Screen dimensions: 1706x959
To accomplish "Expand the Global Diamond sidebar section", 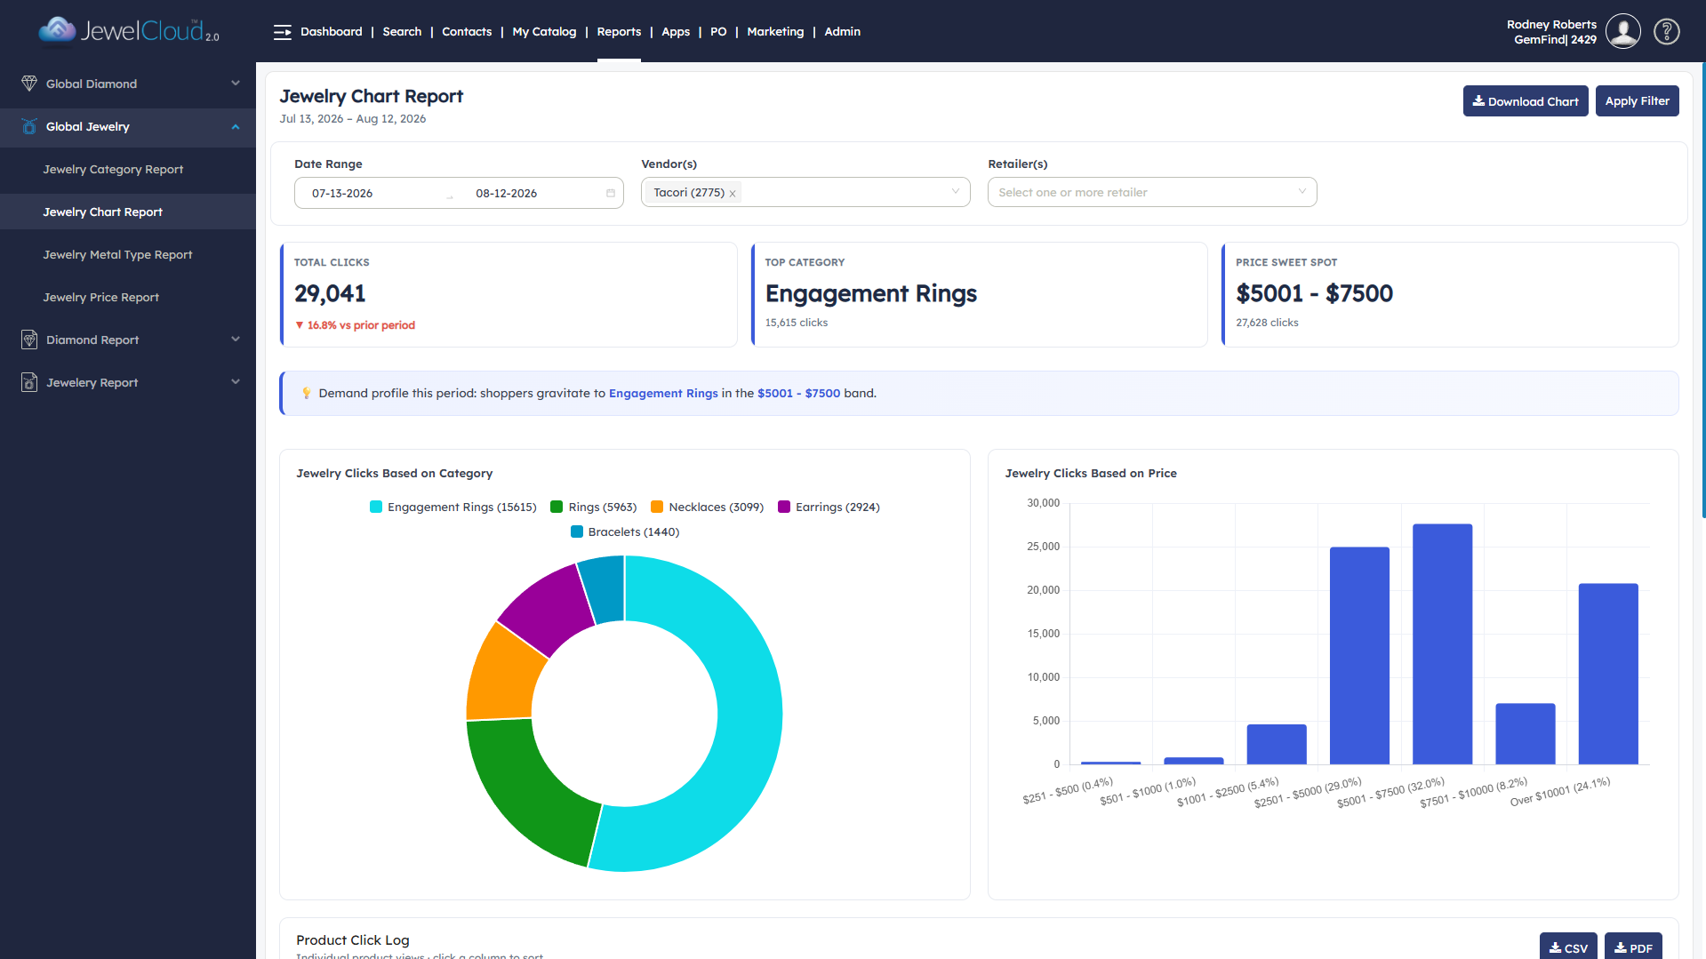I will point(128,84).
